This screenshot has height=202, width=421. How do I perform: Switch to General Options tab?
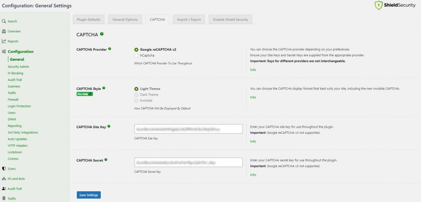click(125, 20)
